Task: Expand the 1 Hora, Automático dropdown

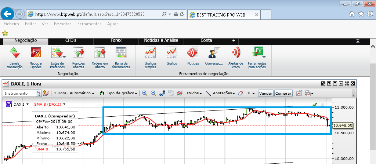Action: tap(74, 93)
